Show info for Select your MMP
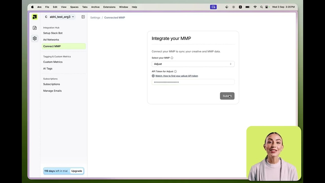Screen dimensions: 325x183 pos(172,58)
